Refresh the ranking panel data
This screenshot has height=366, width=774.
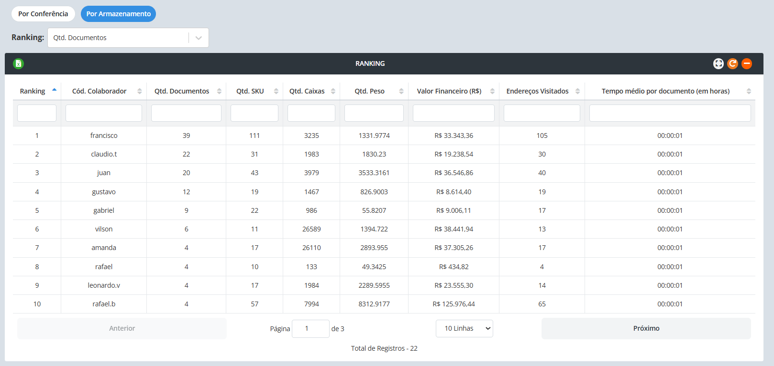point(732,63)
